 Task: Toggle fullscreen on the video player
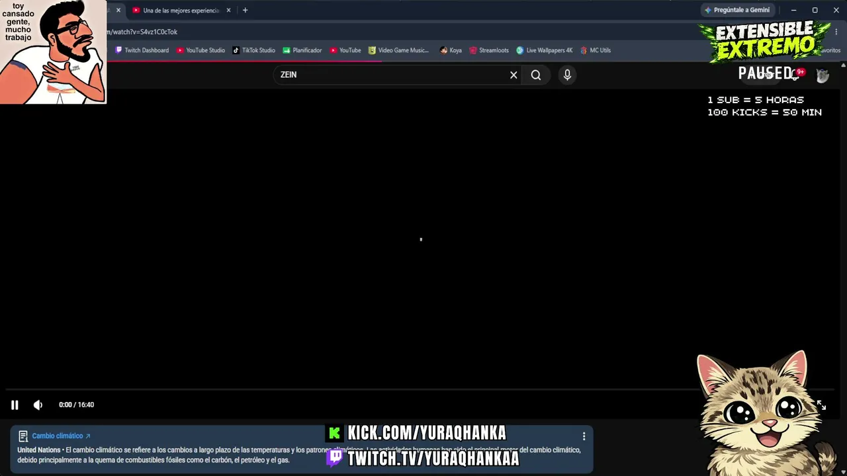[x=821, y=405]
